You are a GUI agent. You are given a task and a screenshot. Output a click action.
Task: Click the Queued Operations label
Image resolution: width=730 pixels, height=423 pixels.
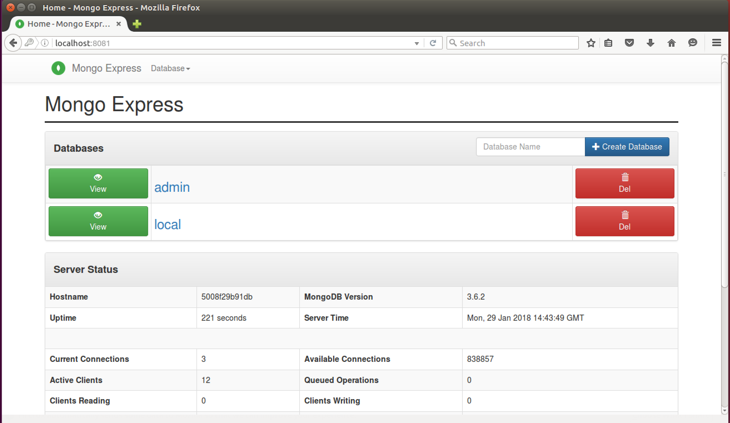click(x=341, y=380)
